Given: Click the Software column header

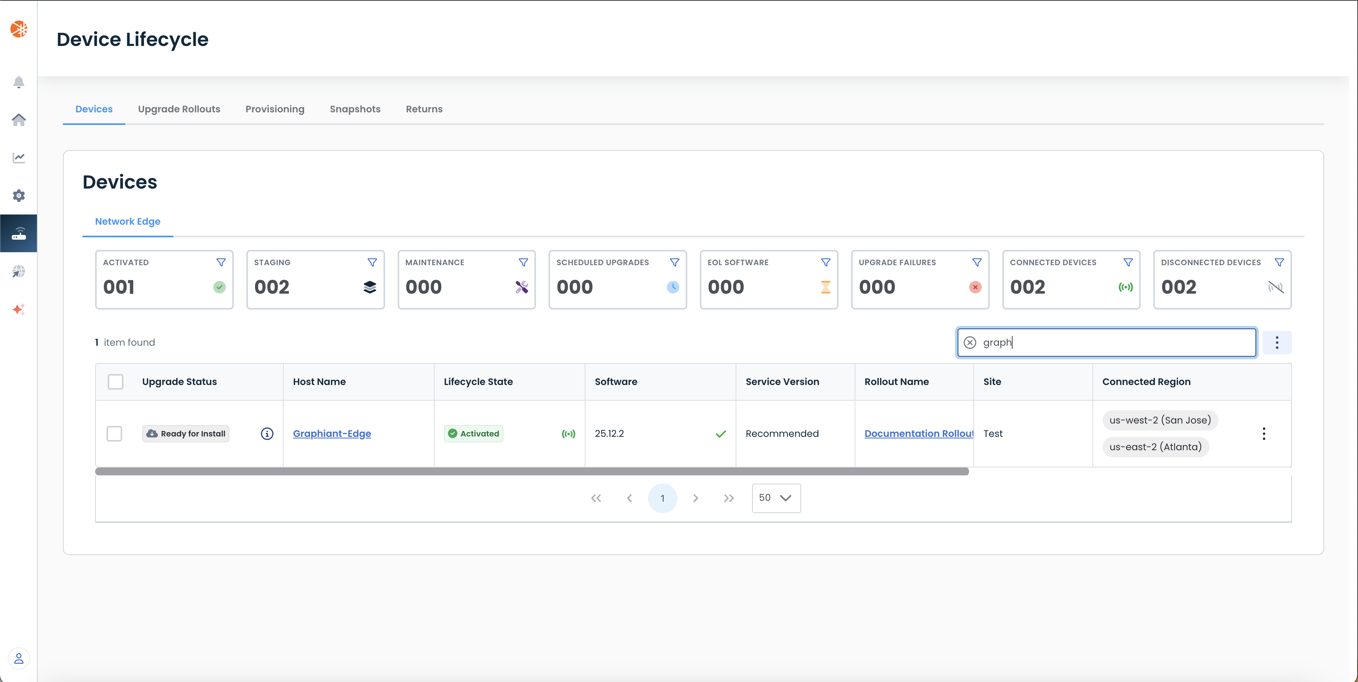Looking at the screenshot, I should 616,381.
